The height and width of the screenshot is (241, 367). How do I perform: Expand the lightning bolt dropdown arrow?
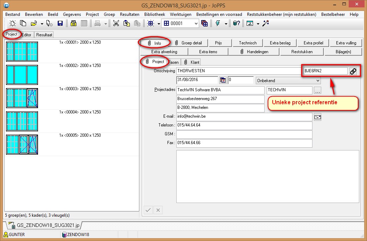pyautogui.click(x=226, y=24)
